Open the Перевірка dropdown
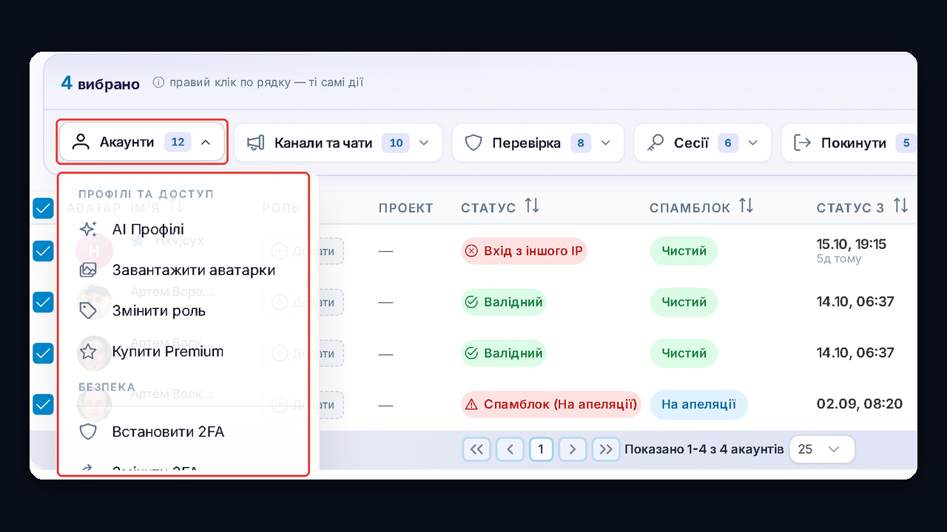The width and height of the screenshot is (947, 532). (538, 143)
